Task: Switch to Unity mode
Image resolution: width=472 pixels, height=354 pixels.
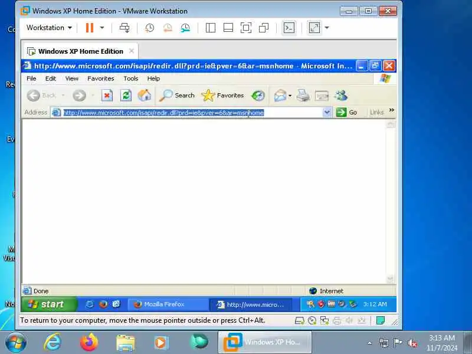Action: 264,28
